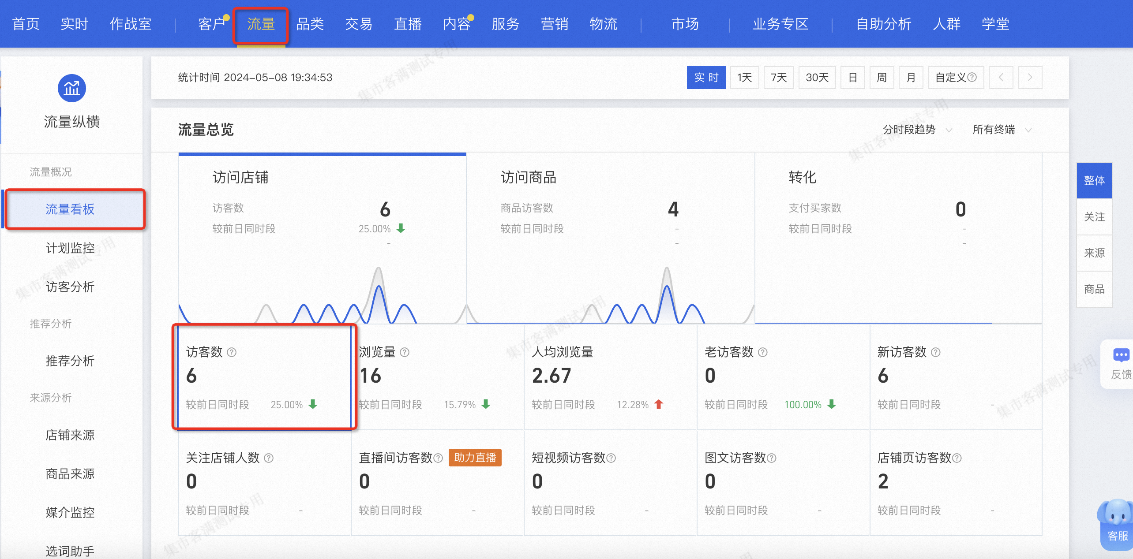Select 30天 time range
This screenshot has width=1133, height=559.
tap(818, 78)
